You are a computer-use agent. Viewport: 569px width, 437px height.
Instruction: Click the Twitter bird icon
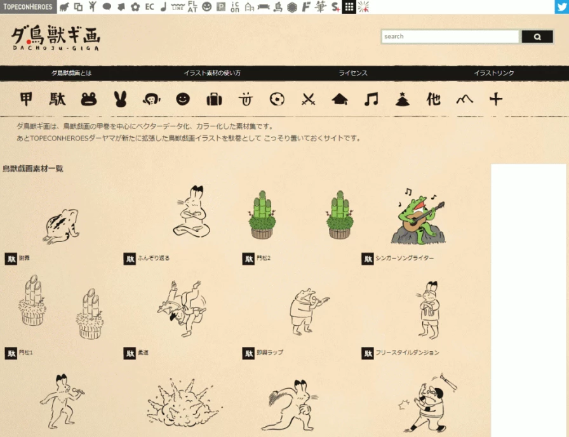(561, 7)
